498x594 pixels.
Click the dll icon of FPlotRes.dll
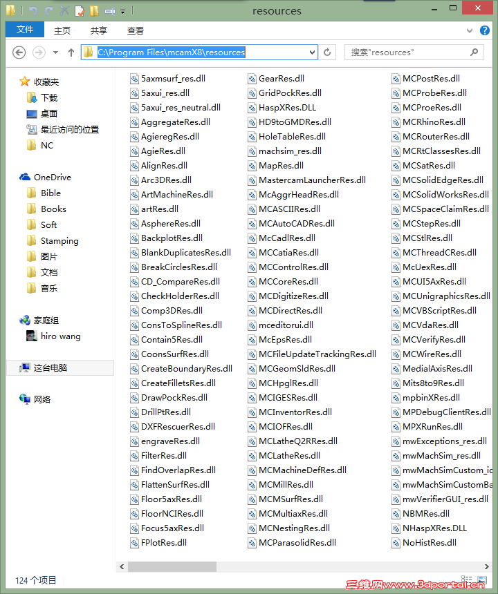134,543
